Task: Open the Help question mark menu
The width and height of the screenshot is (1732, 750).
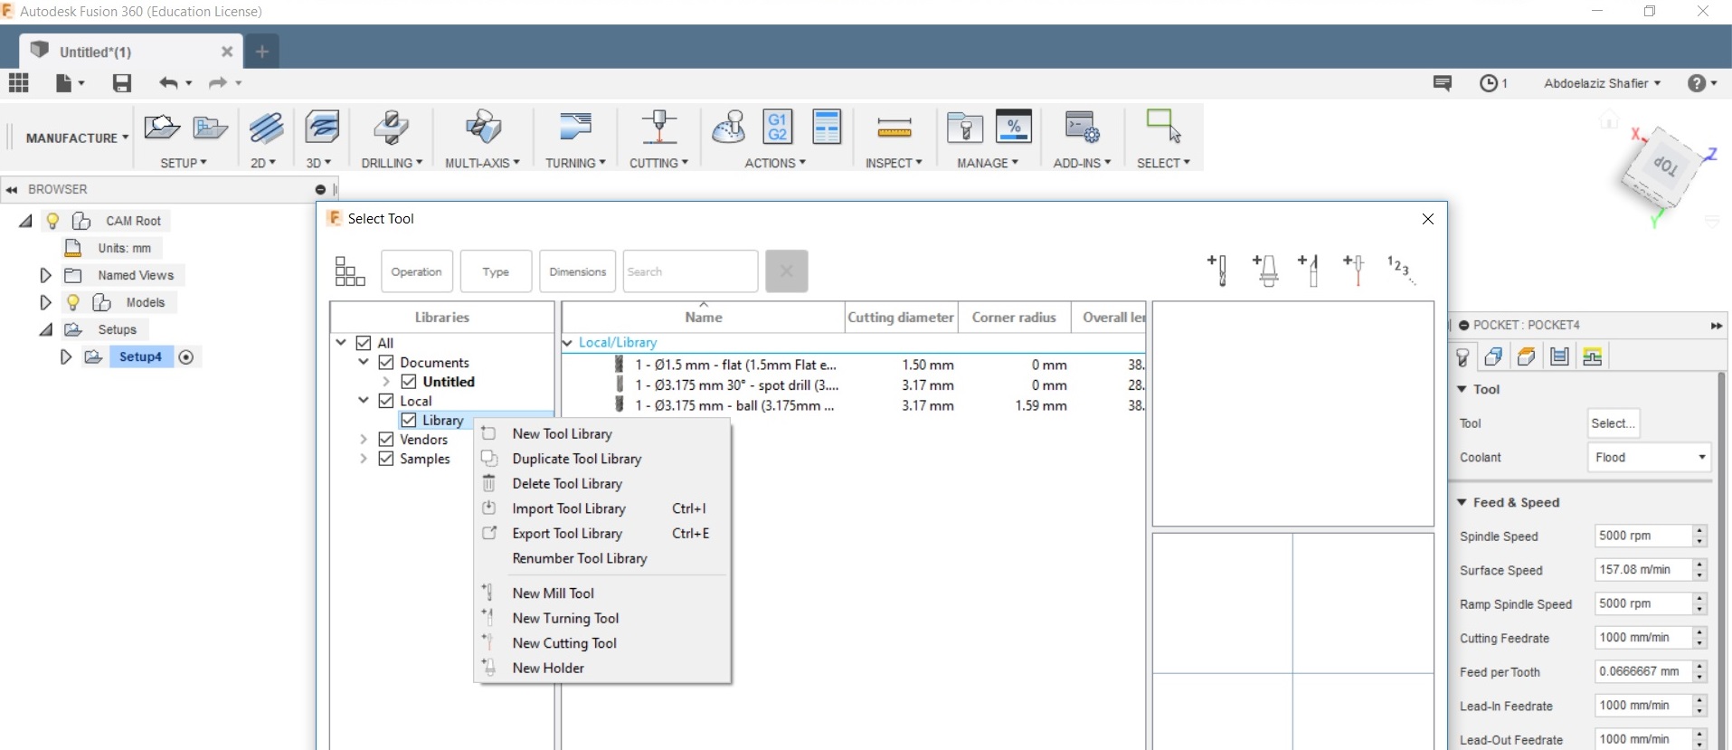Action: tap(1697, 83)
